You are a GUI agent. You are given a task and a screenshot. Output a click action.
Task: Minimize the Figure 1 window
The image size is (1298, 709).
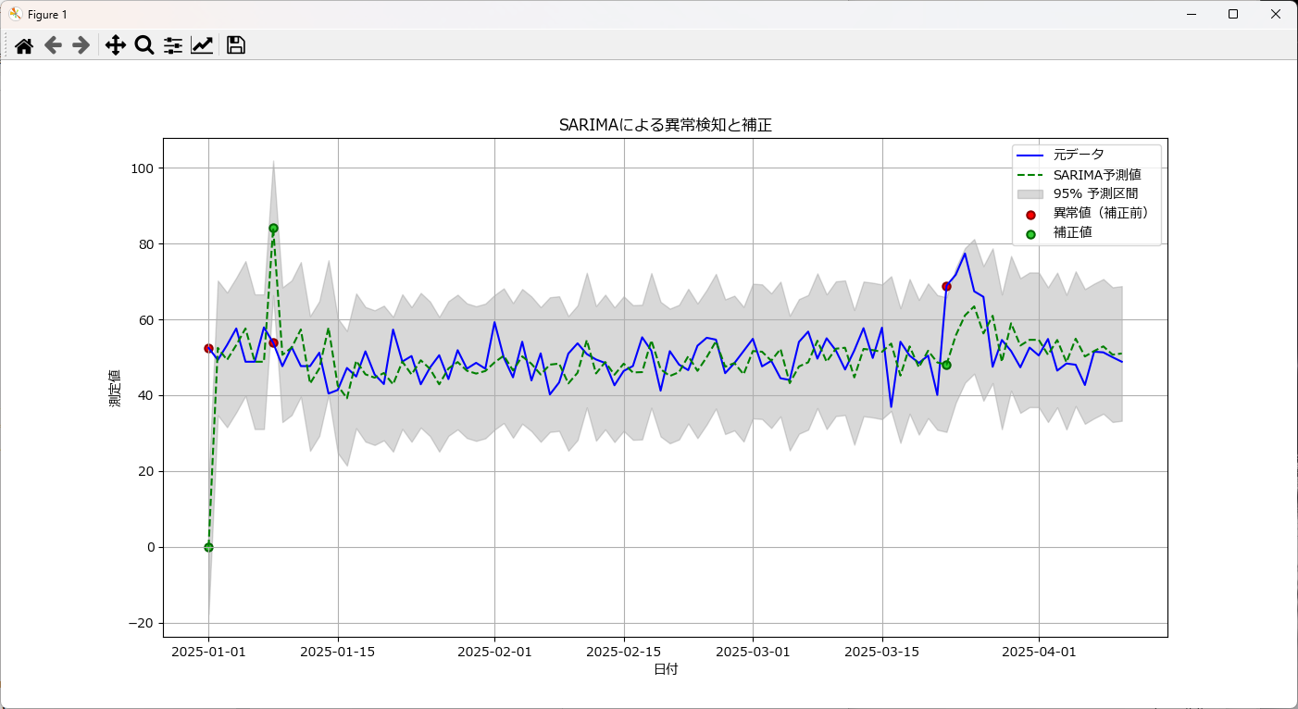coord(1190,14)
